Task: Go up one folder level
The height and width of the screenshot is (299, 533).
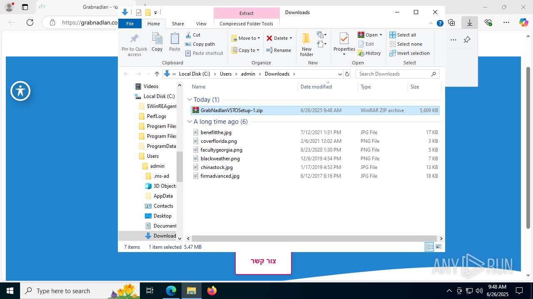Action: (157, 74)
